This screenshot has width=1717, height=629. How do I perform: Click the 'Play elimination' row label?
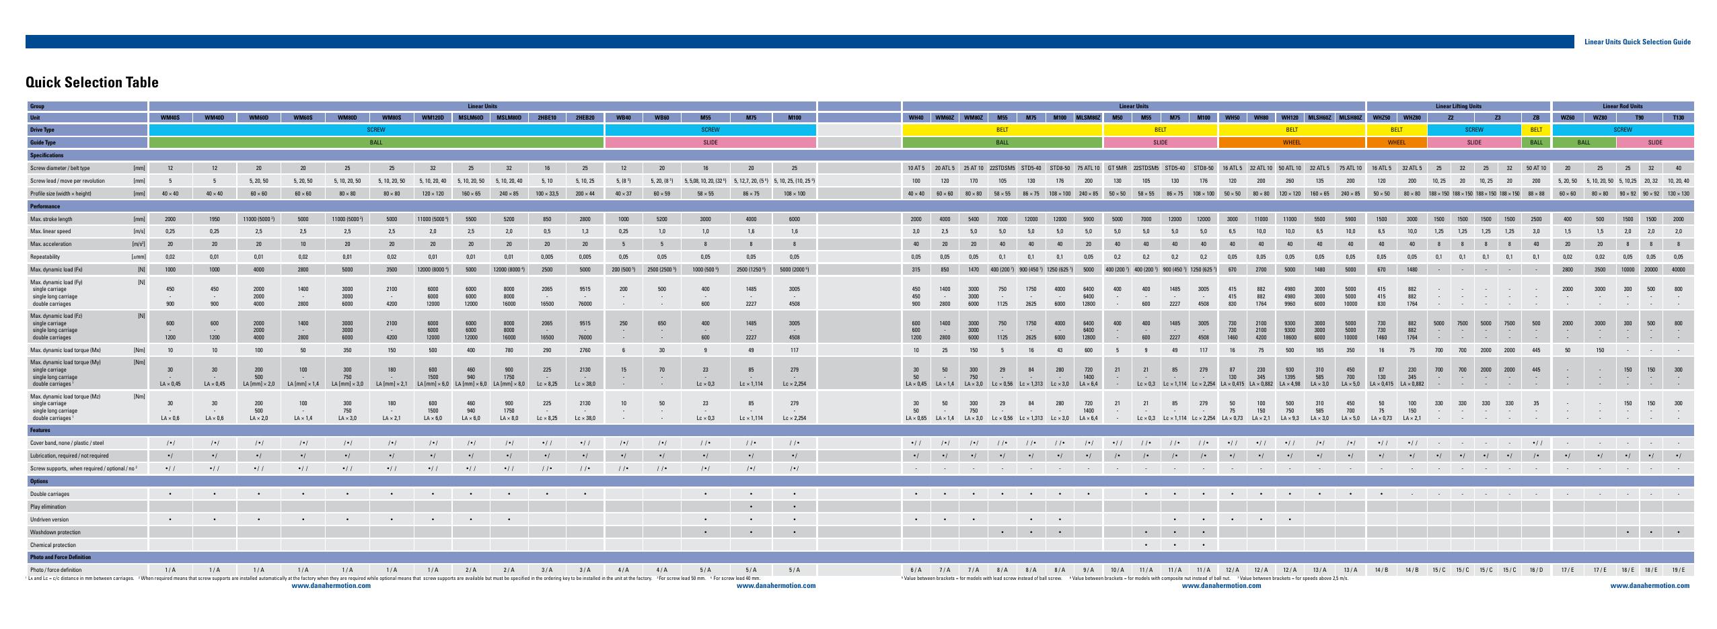coord(48,507)
